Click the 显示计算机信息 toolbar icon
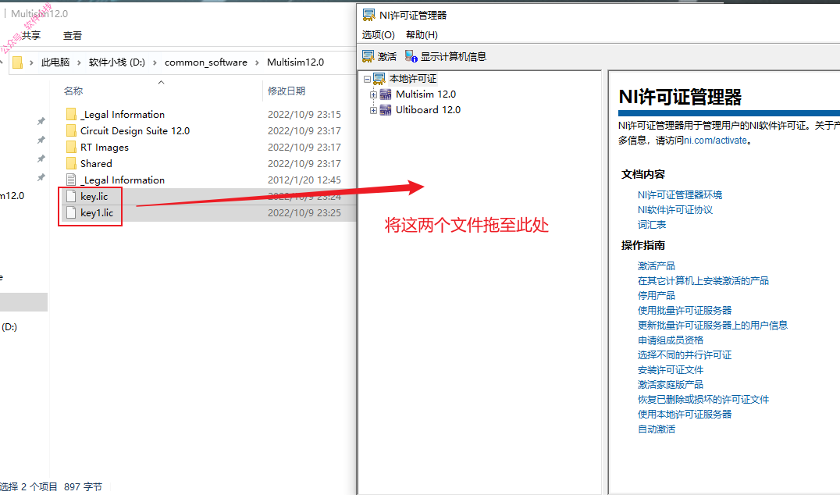This screenshot has height=495, width=840. 411,56
